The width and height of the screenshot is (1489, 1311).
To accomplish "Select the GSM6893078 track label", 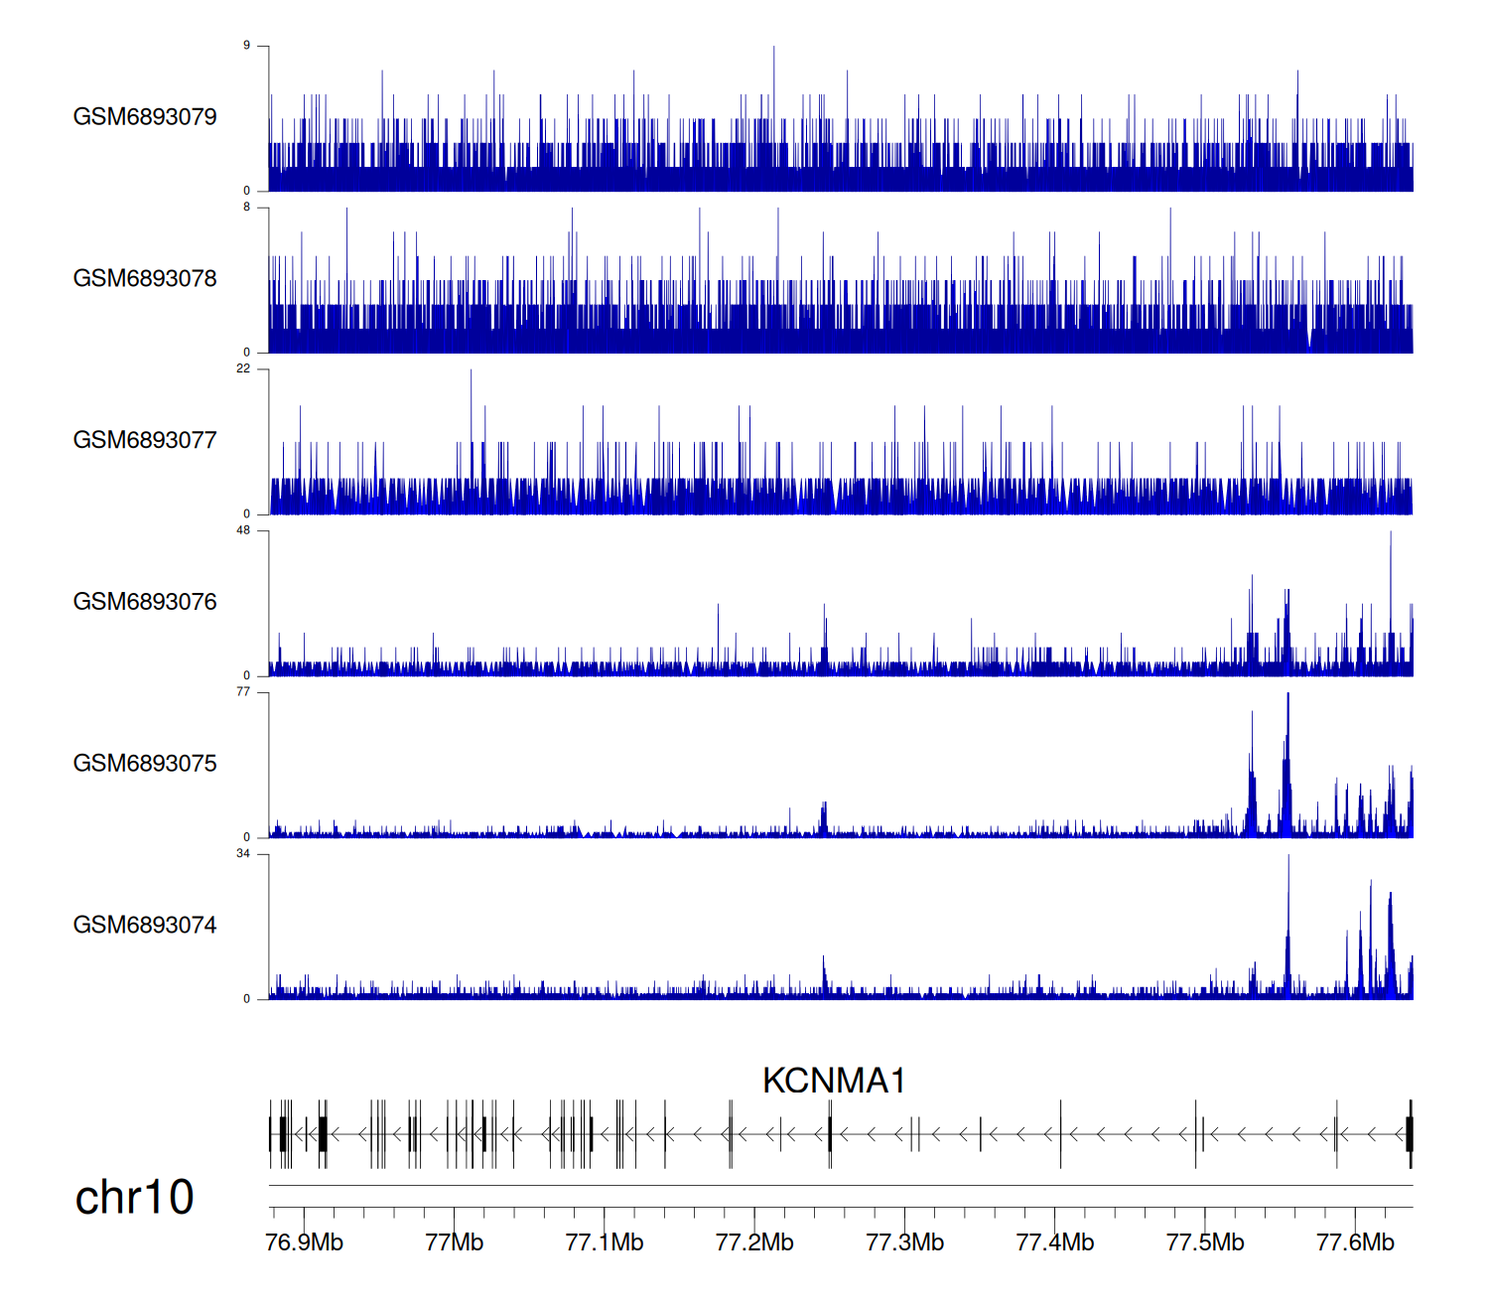I will tap(145, 279).
